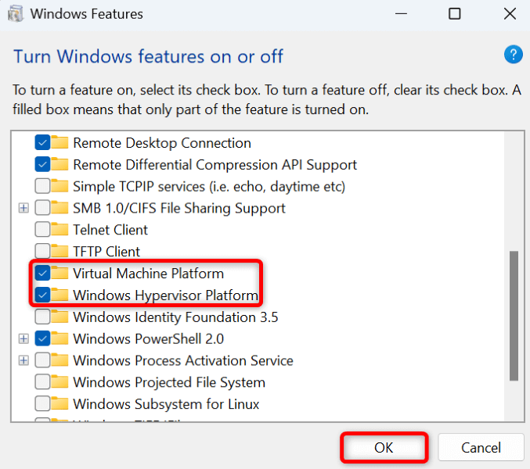Click the Windows Subsystem for Linux folder icon

60,404
